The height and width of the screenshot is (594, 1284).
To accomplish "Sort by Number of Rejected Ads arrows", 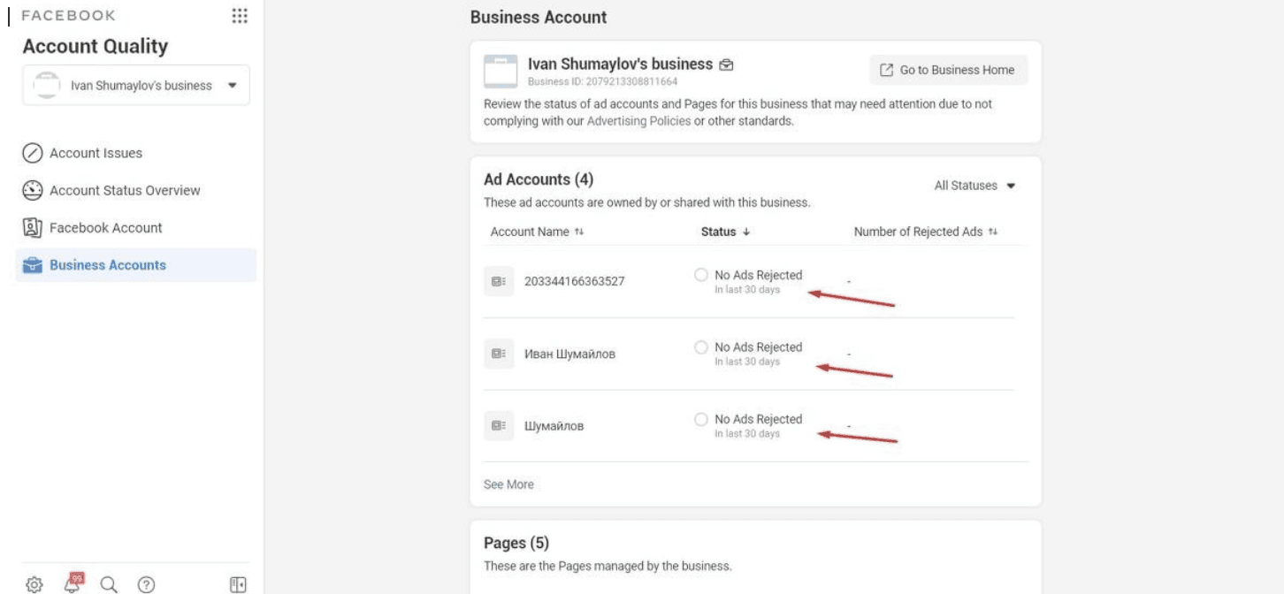I will [993, 232].
